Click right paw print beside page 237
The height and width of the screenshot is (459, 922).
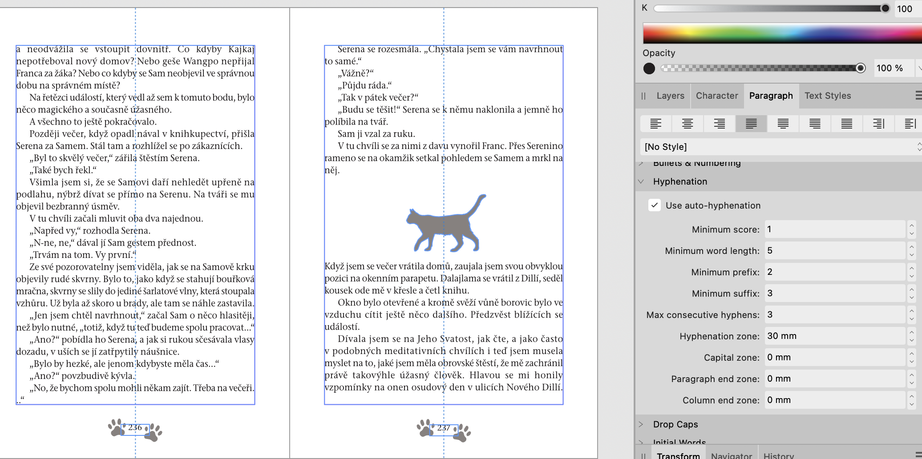[463, 433]
